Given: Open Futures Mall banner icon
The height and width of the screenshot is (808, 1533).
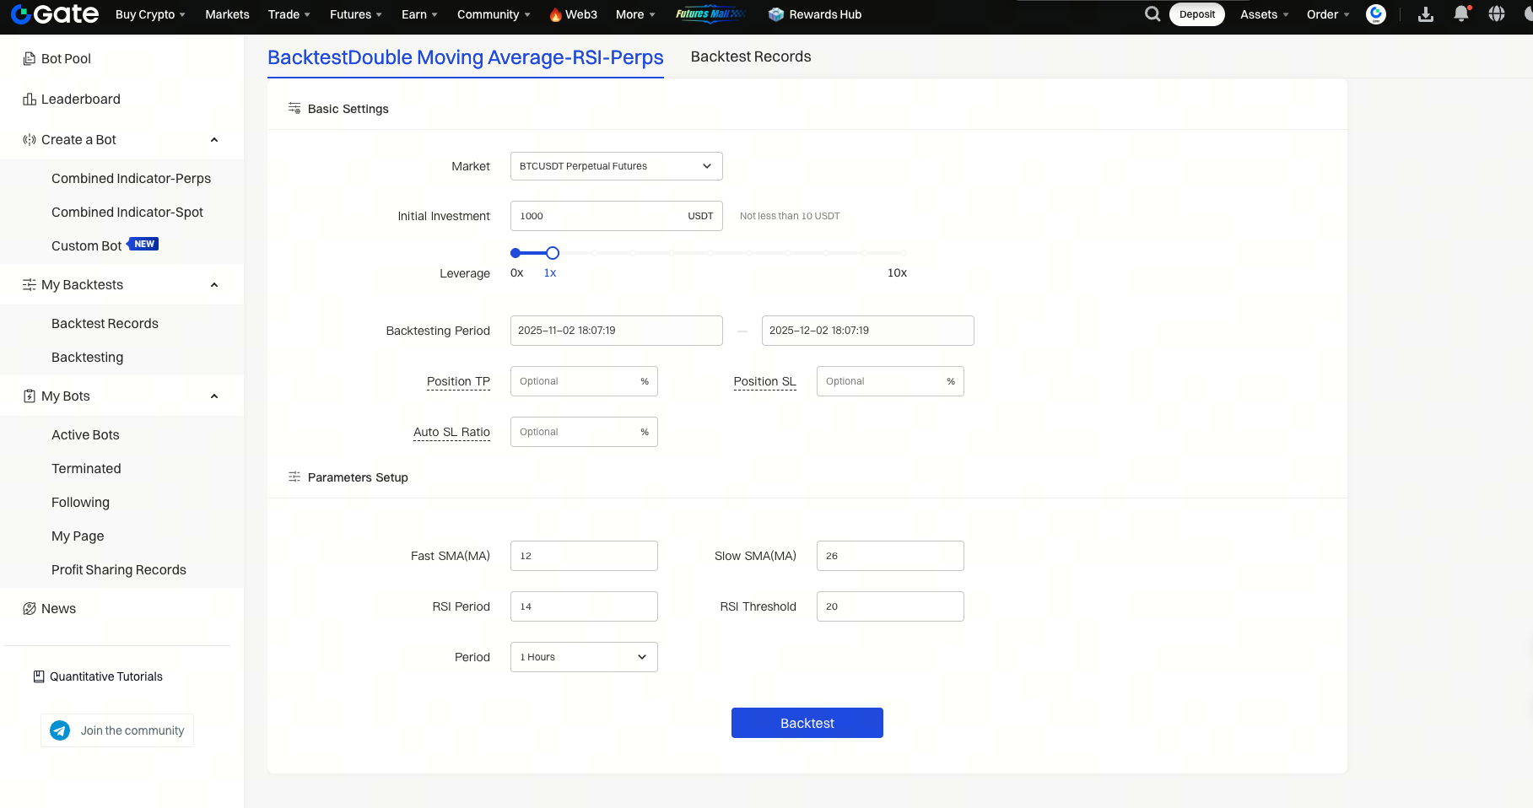Looking at the screenshot, I should pos(710,14).
